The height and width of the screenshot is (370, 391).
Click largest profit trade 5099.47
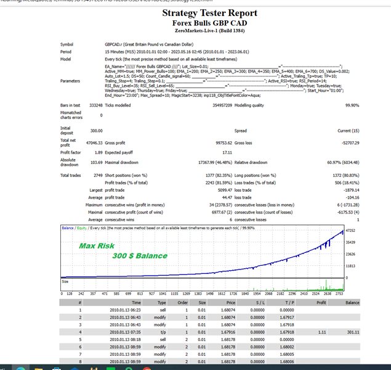(x=225, y=191)
